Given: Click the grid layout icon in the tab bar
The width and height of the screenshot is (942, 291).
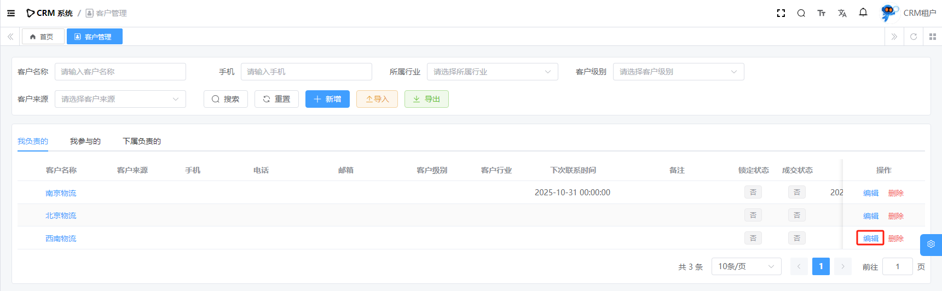Looking at the screenshot, I should point(933,37).
